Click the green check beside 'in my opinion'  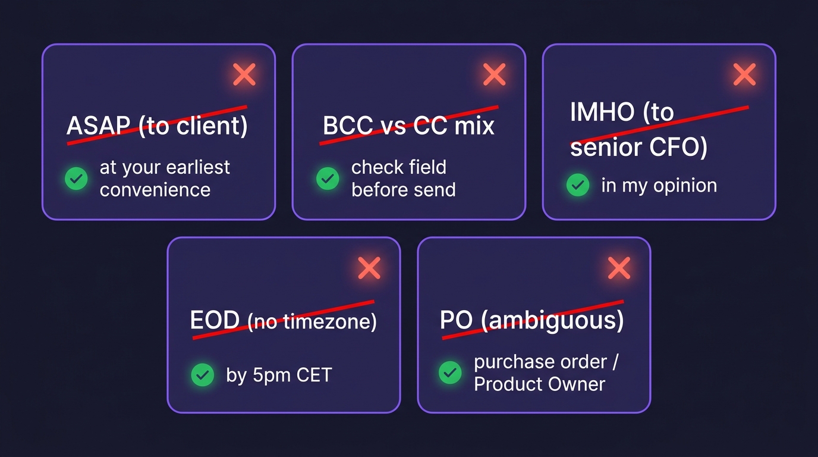coord(578,185)
